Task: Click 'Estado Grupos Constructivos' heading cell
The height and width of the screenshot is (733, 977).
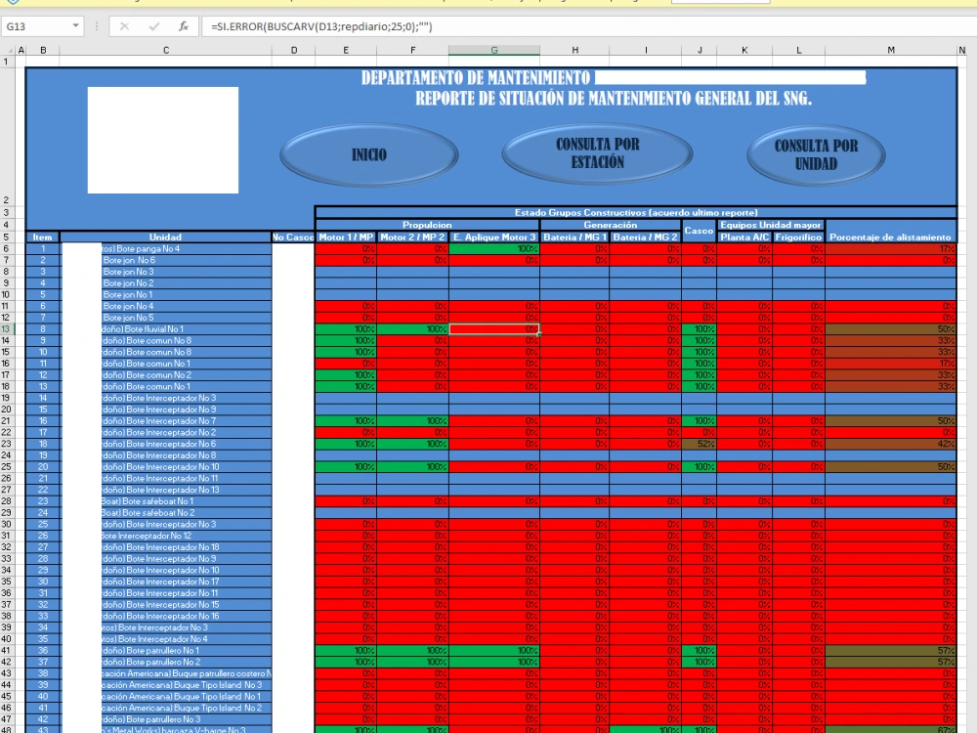Action: point(636,212)
